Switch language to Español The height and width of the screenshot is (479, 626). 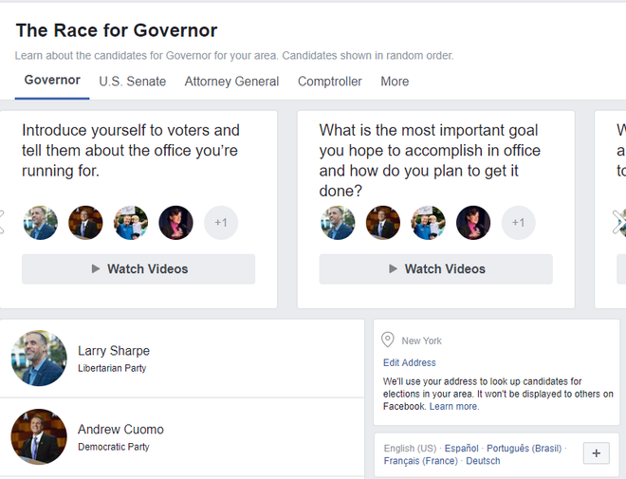coord(462,448)
